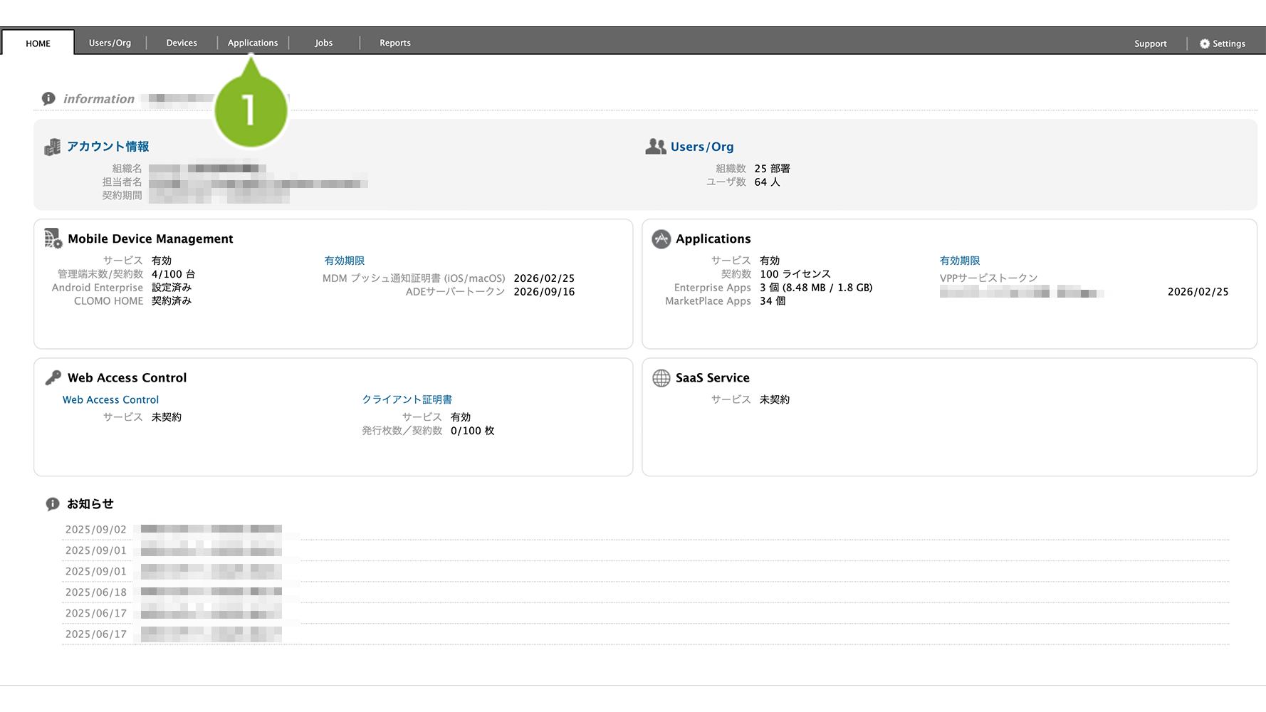Open the Applications tab in navigation
Image resolution: width=1266 pixels, height=712 pixels.
click(253, 43)
